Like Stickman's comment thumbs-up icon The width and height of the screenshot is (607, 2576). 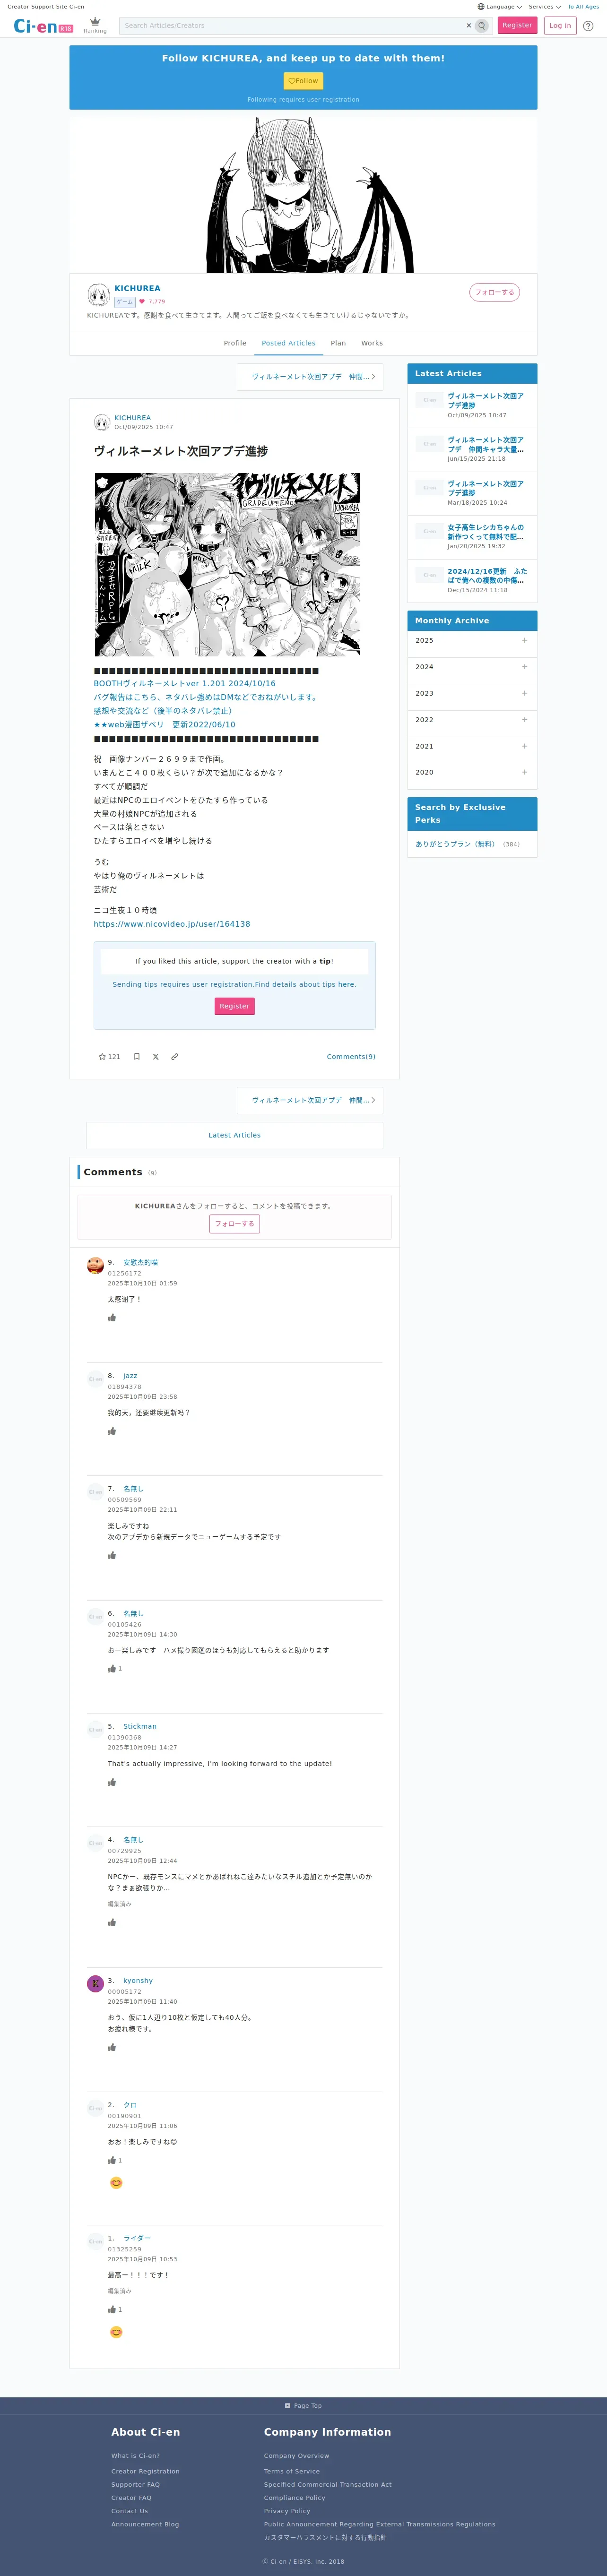click(x=112, y=1782)
